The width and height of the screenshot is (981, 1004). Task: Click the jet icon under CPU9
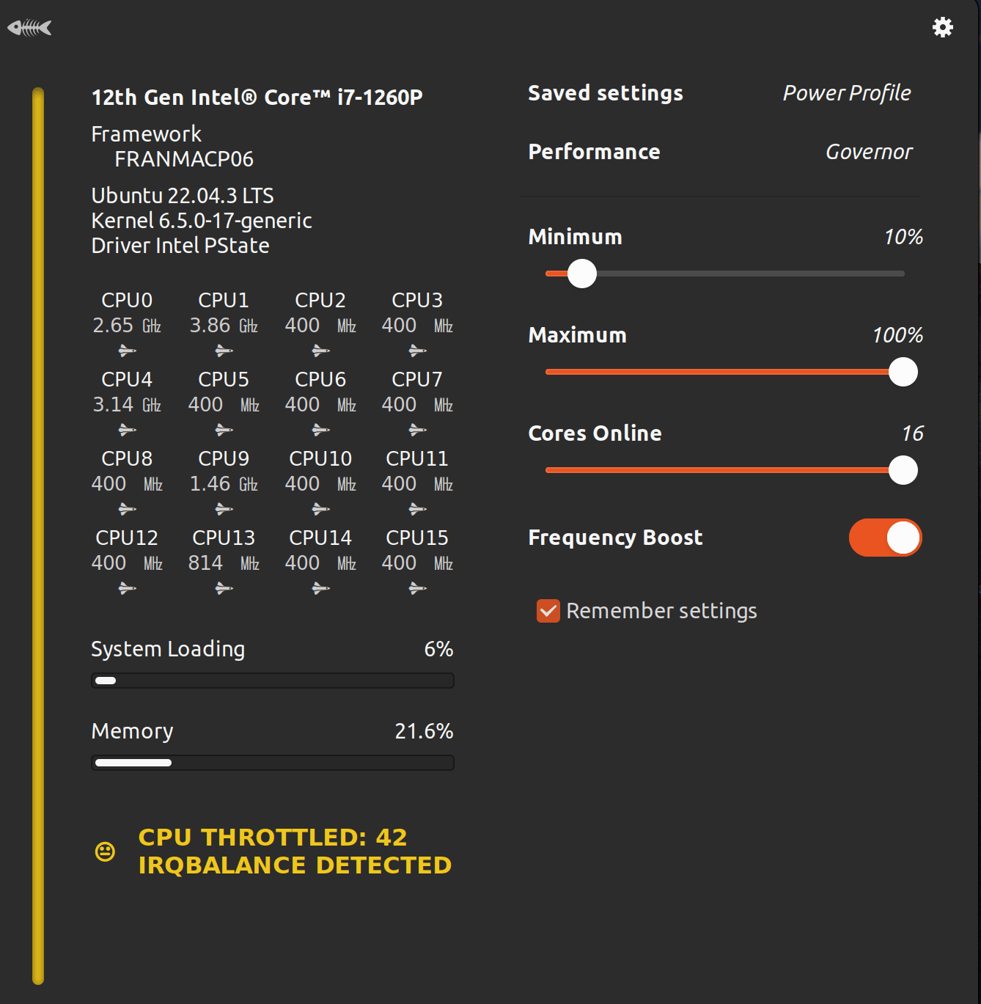[x=223, y=509]
